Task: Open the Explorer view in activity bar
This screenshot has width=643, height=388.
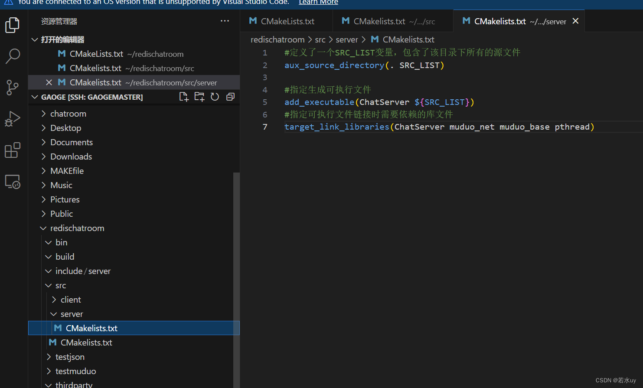Action: (12, 25)
